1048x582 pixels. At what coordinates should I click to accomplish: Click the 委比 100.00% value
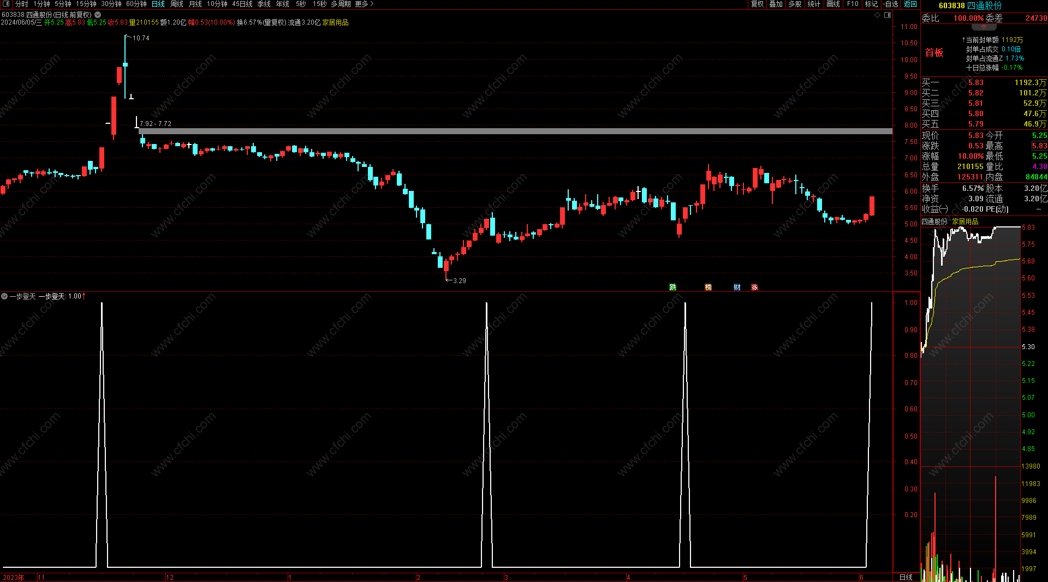[969, 18]
